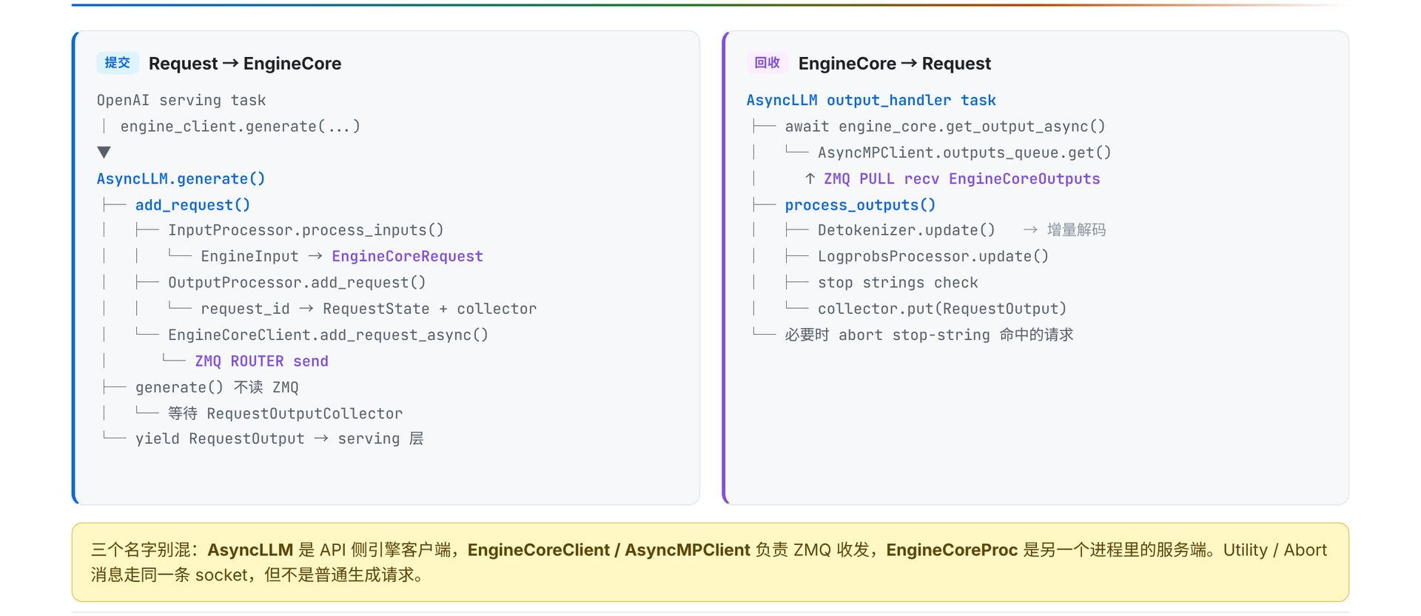Viewport: 1421px width, 616px height.
Task: Click the purple 'ZMQ ROUTER send' text
Action: [x=261, y=361]
